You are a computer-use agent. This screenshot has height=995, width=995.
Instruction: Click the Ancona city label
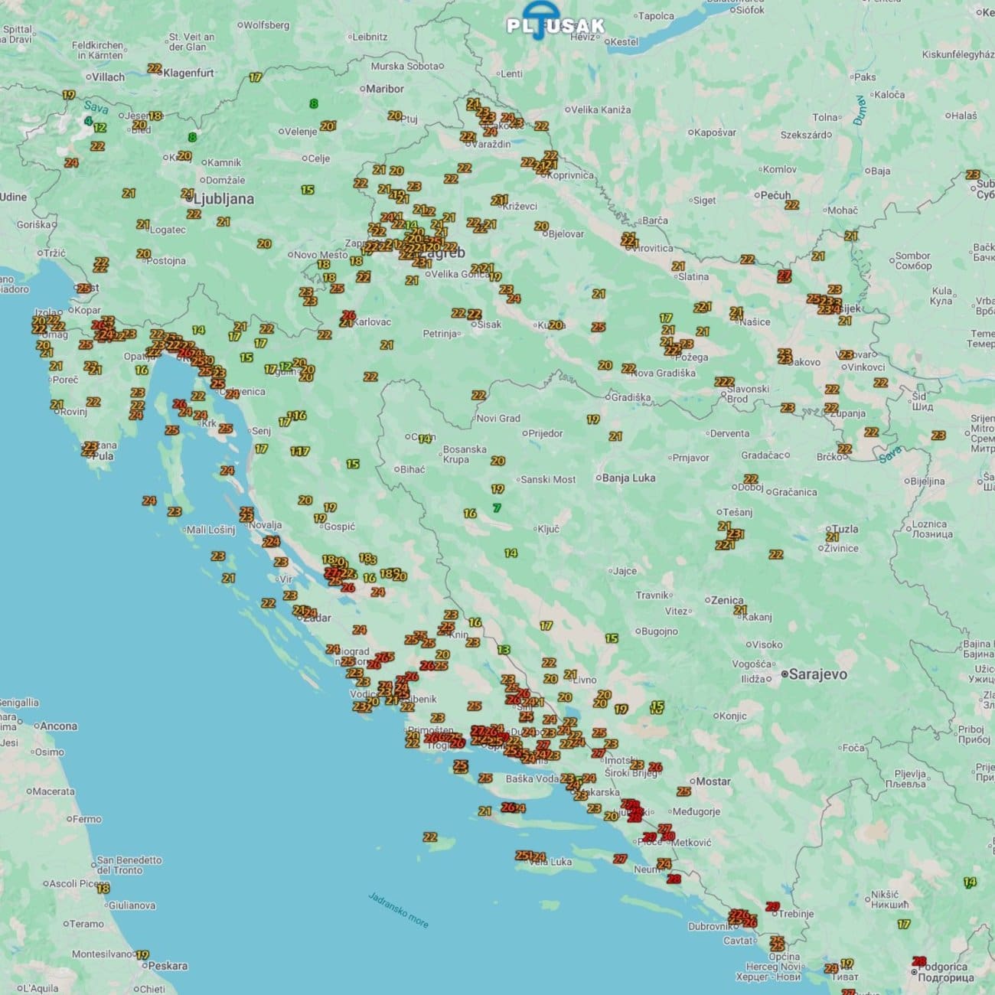pyautogui.click(x=58, y=726)
